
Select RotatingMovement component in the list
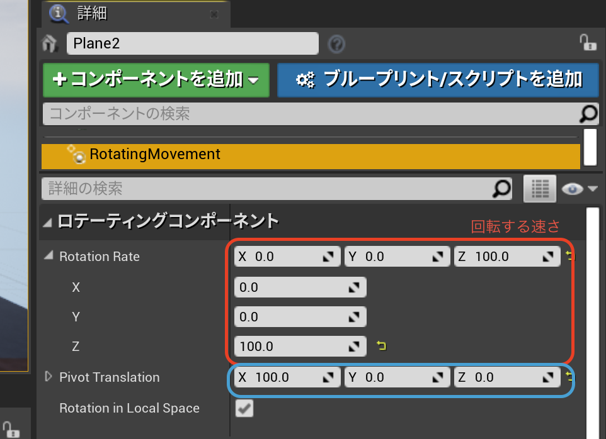pyautogui.click(x=155, y=154)
